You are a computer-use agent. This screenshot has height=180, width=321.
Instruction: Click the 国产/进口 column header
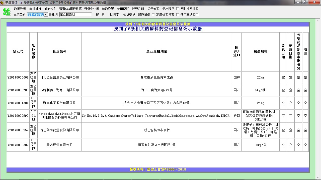237,51
